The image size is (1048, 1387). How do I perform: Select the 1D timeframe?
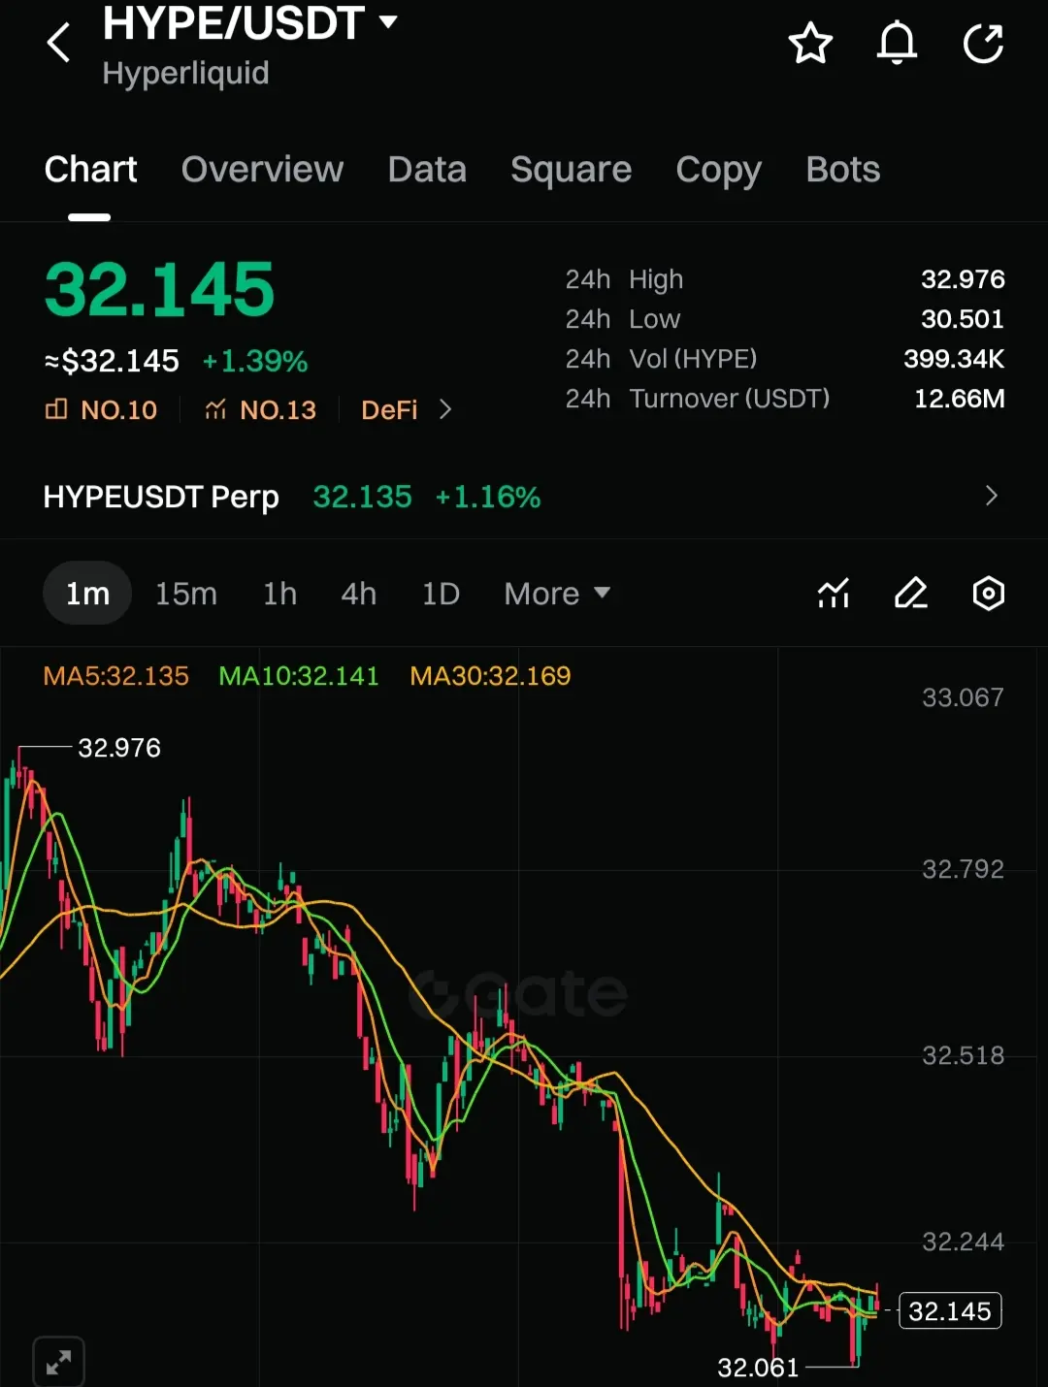click(x=441, y=594)
